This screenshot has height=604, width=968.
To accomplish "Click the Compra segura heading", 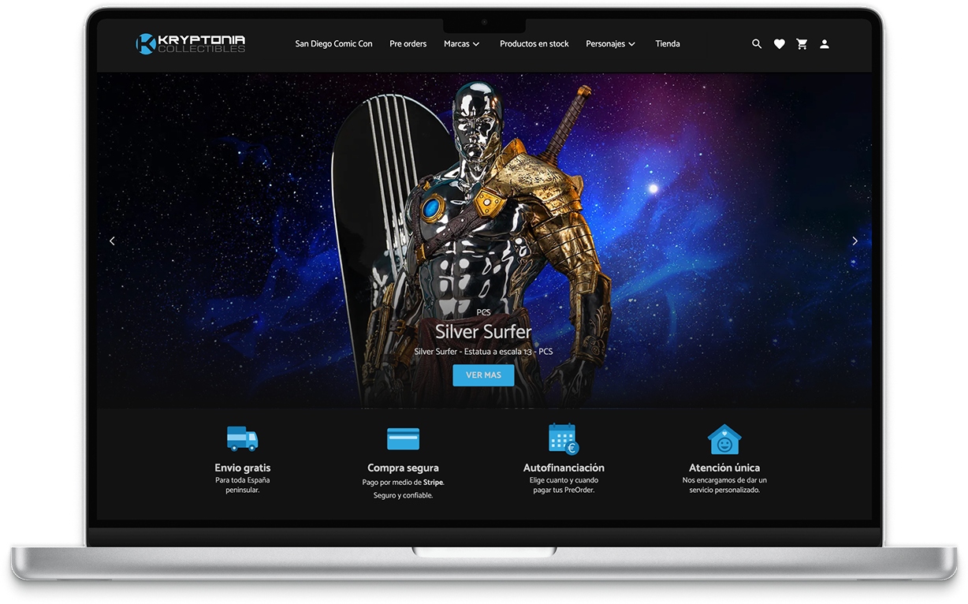I will (403, 468).
